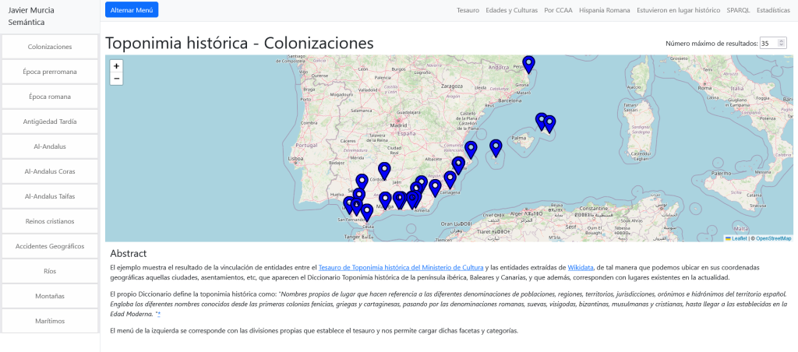Screen dimensions: 798x352
Task: Go to the SPARQL page
Action: (x=738, y=11)
